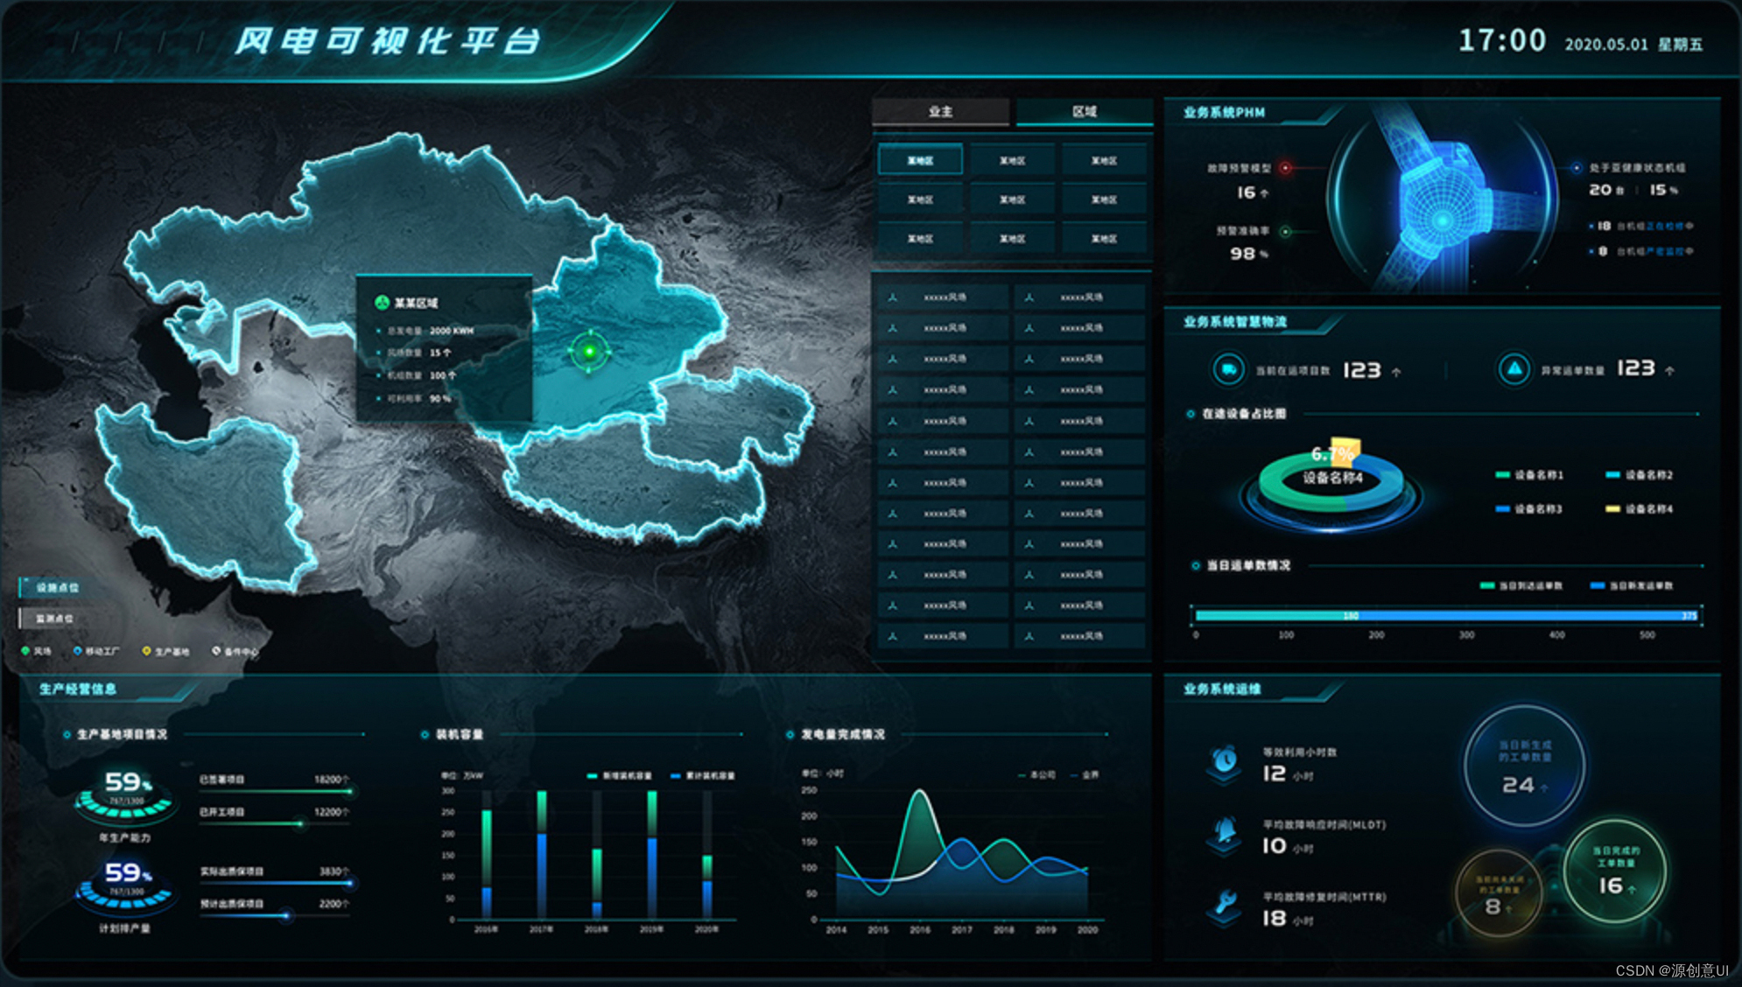Screen dimensions: 1742x987
Task: Toggle 设备名称1 legend in donut chart
Action: (x=1528, y=475)
